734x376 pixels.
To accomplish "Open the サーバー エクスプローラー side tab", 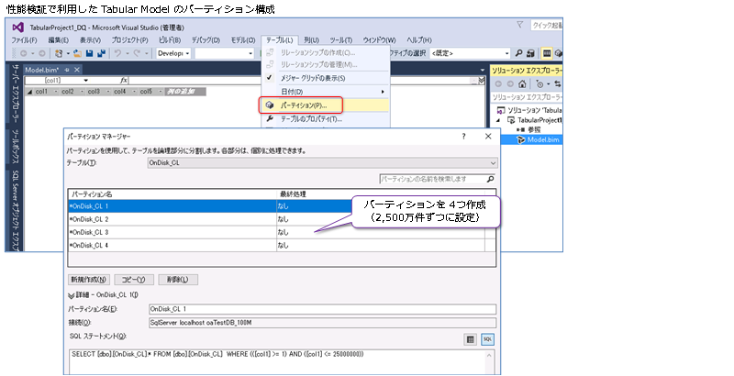I will tap(16, 94).
